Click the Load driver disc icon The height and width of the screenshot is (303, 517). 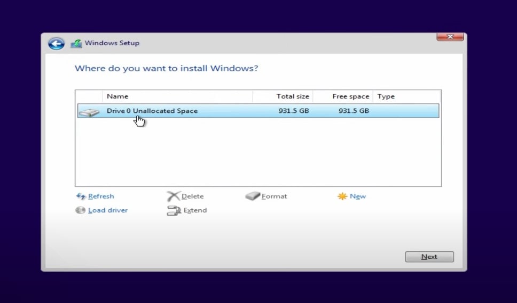click(x=81, y=210)
